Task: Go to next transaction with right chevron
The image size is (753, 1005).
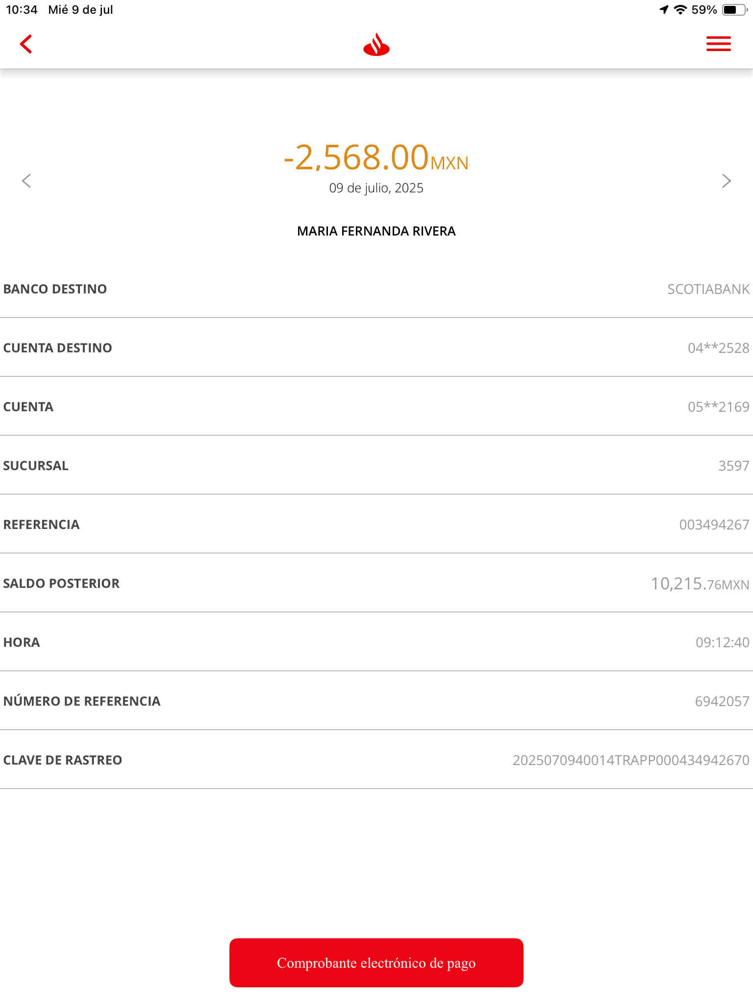Action: click(x=727, y=181)
